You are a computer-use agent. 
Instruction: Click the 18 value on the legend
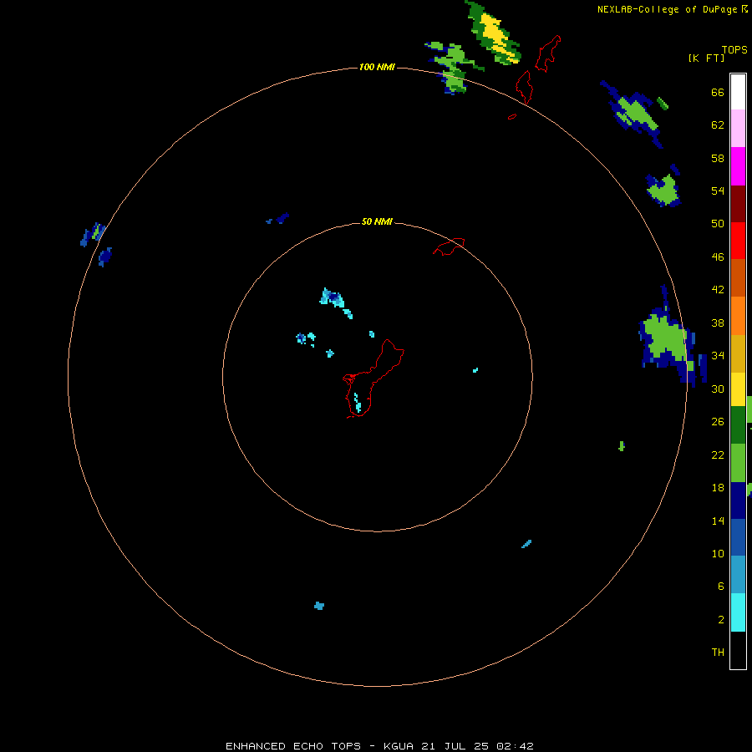click(x=718, y=488)
